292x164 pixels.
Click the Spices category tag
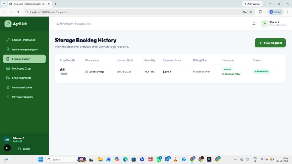tap(64, 74)
